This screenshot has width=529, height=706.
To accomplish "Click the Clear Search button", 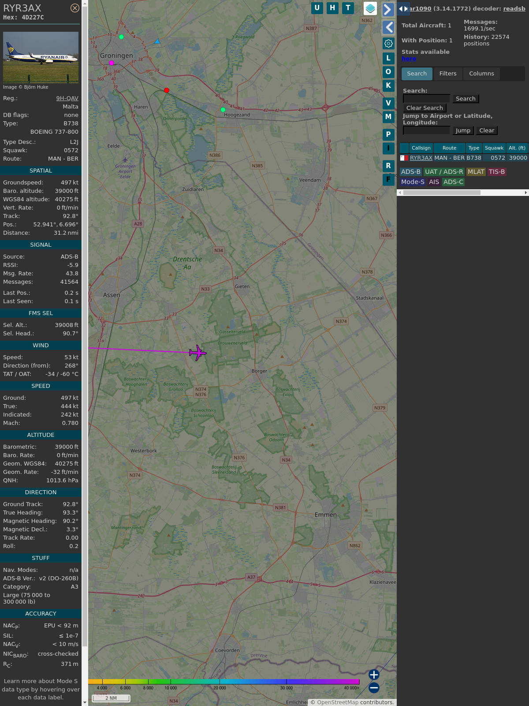I will click(x=425, y=108).
